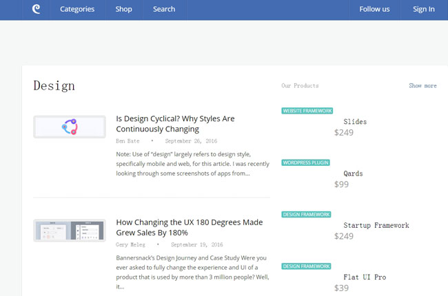Open the Show more products link
448x296 pixels.
[x=422, y=86]
